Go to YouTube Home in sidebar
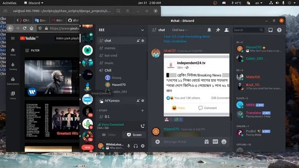 13,52
